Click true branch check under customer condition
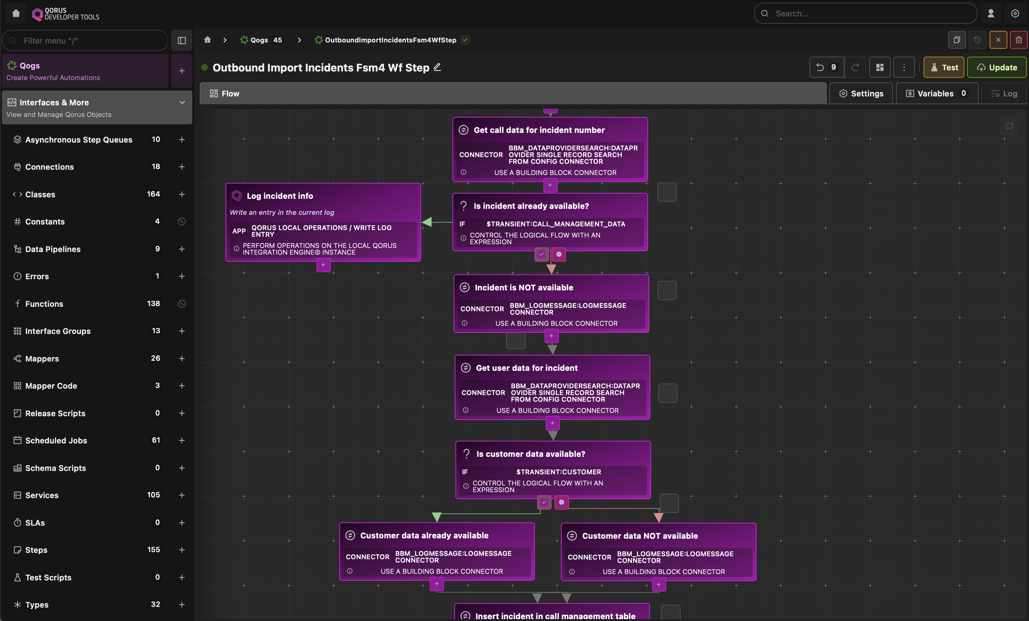Image resolution: width=1029 pixels, height=621 pixels. [x=544, y=502]
